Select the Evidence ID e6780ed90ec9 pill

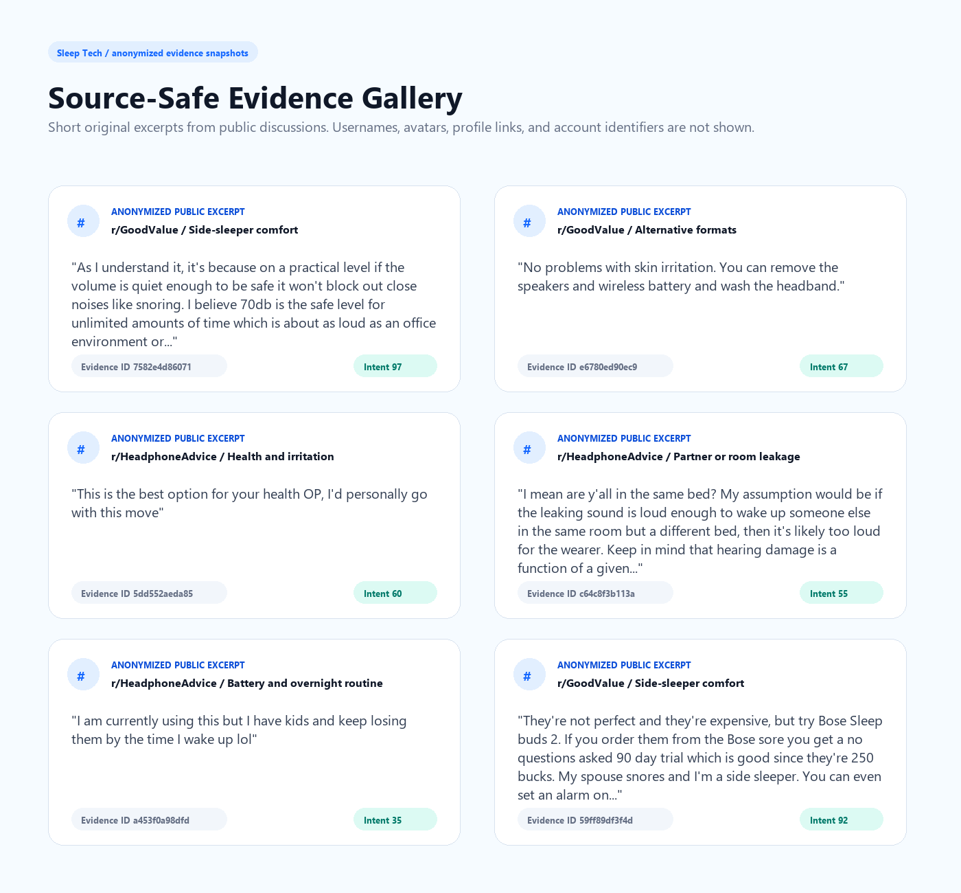click(595, 366)
